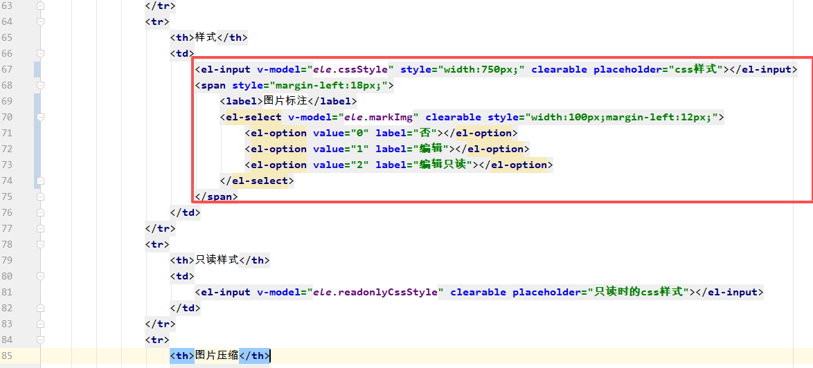Viewport: 813px width, 368px height.
Task: Click line number 79 in the gutter
Action: [x=8, y=260]
